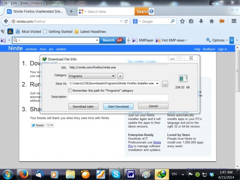
Task: Click blue Search Ask button
Action: [x=112, y=40]
